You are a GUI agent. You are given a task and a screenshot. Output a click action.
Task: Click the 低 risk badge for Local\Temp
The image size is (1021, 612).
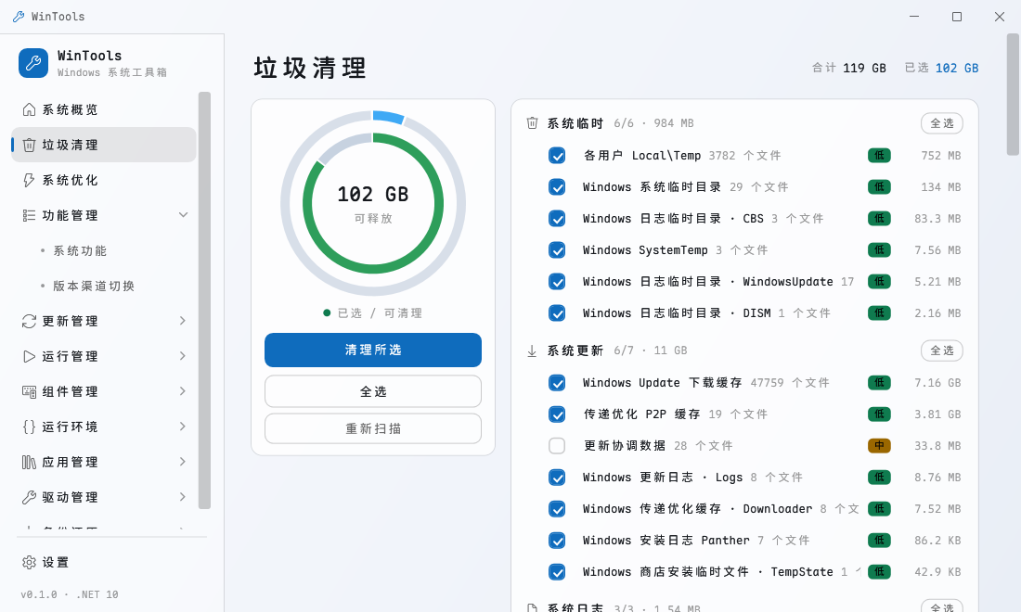pyautogui.click(x=879, y=156)
